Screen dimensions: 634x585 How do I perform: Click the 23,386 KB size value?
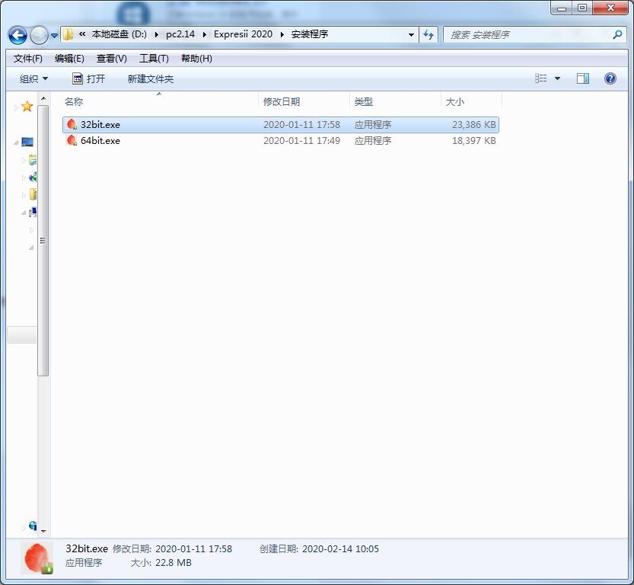[x=474, y=125]
